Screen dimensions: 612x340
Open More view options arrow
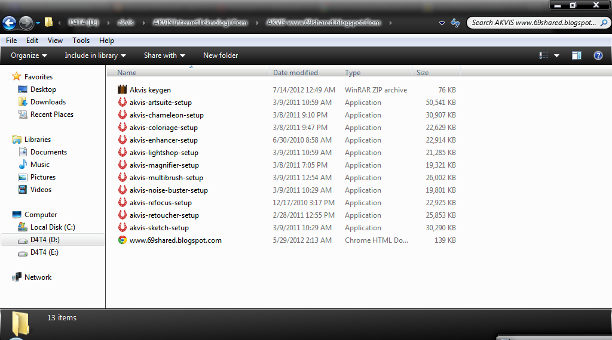click(x=556, y=55)
